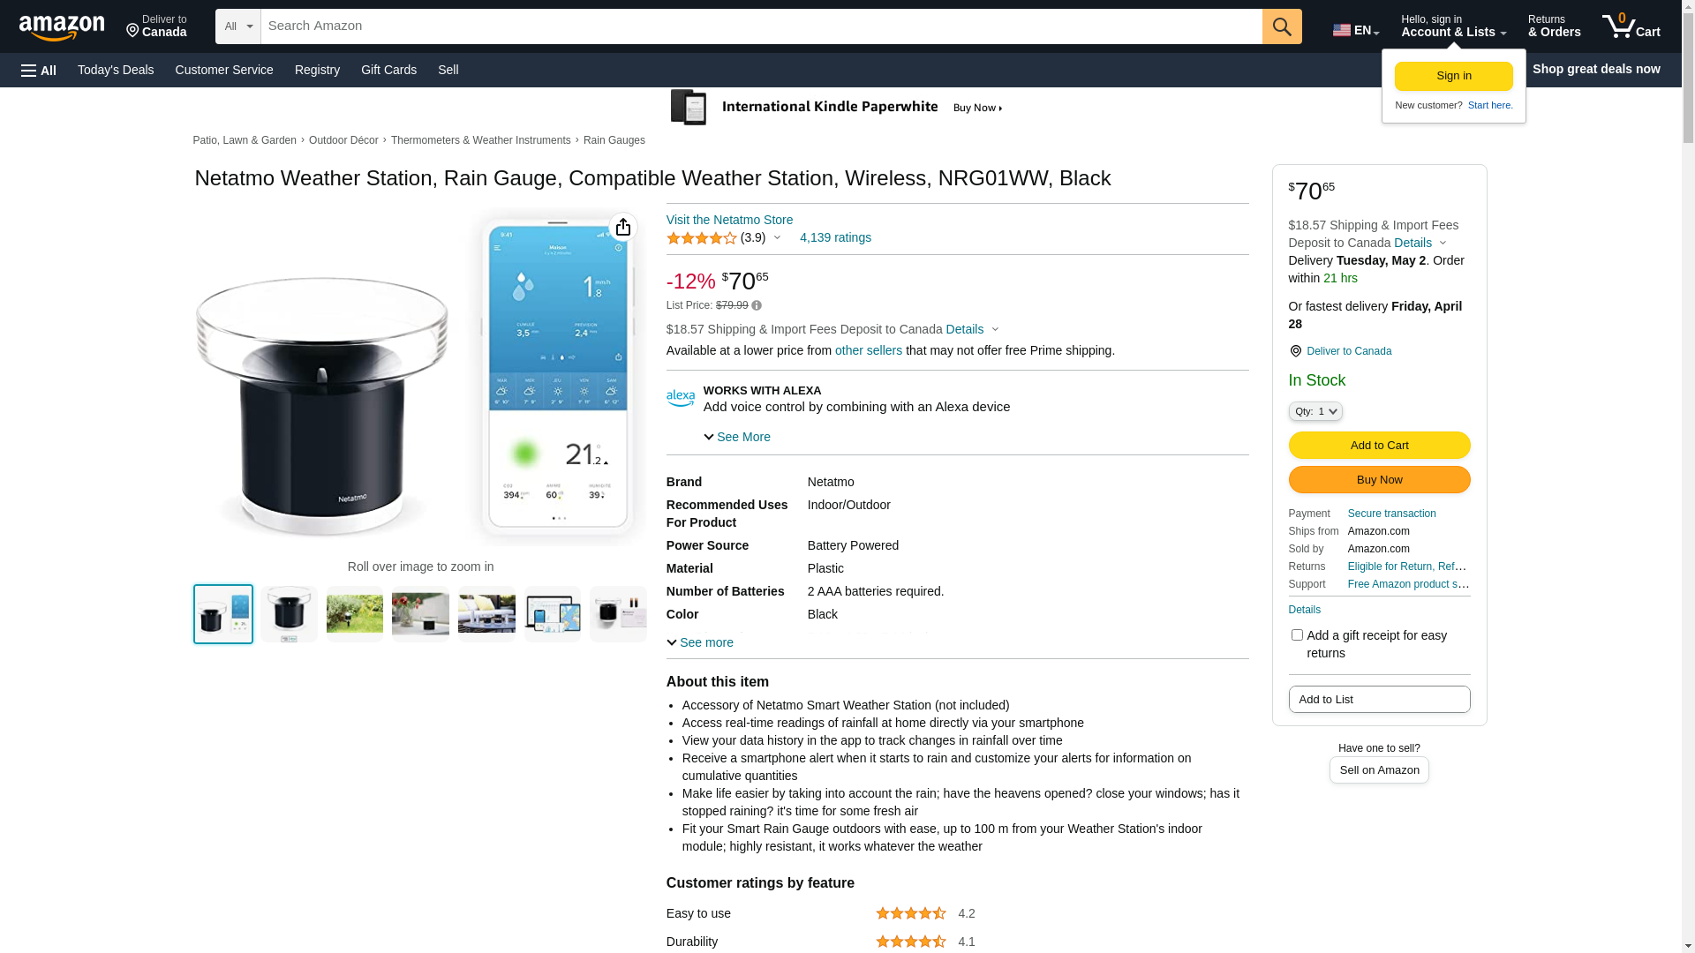Click the Amazon logo
The height and width of the screenshot is (953, 1695).
pos(62,27)
